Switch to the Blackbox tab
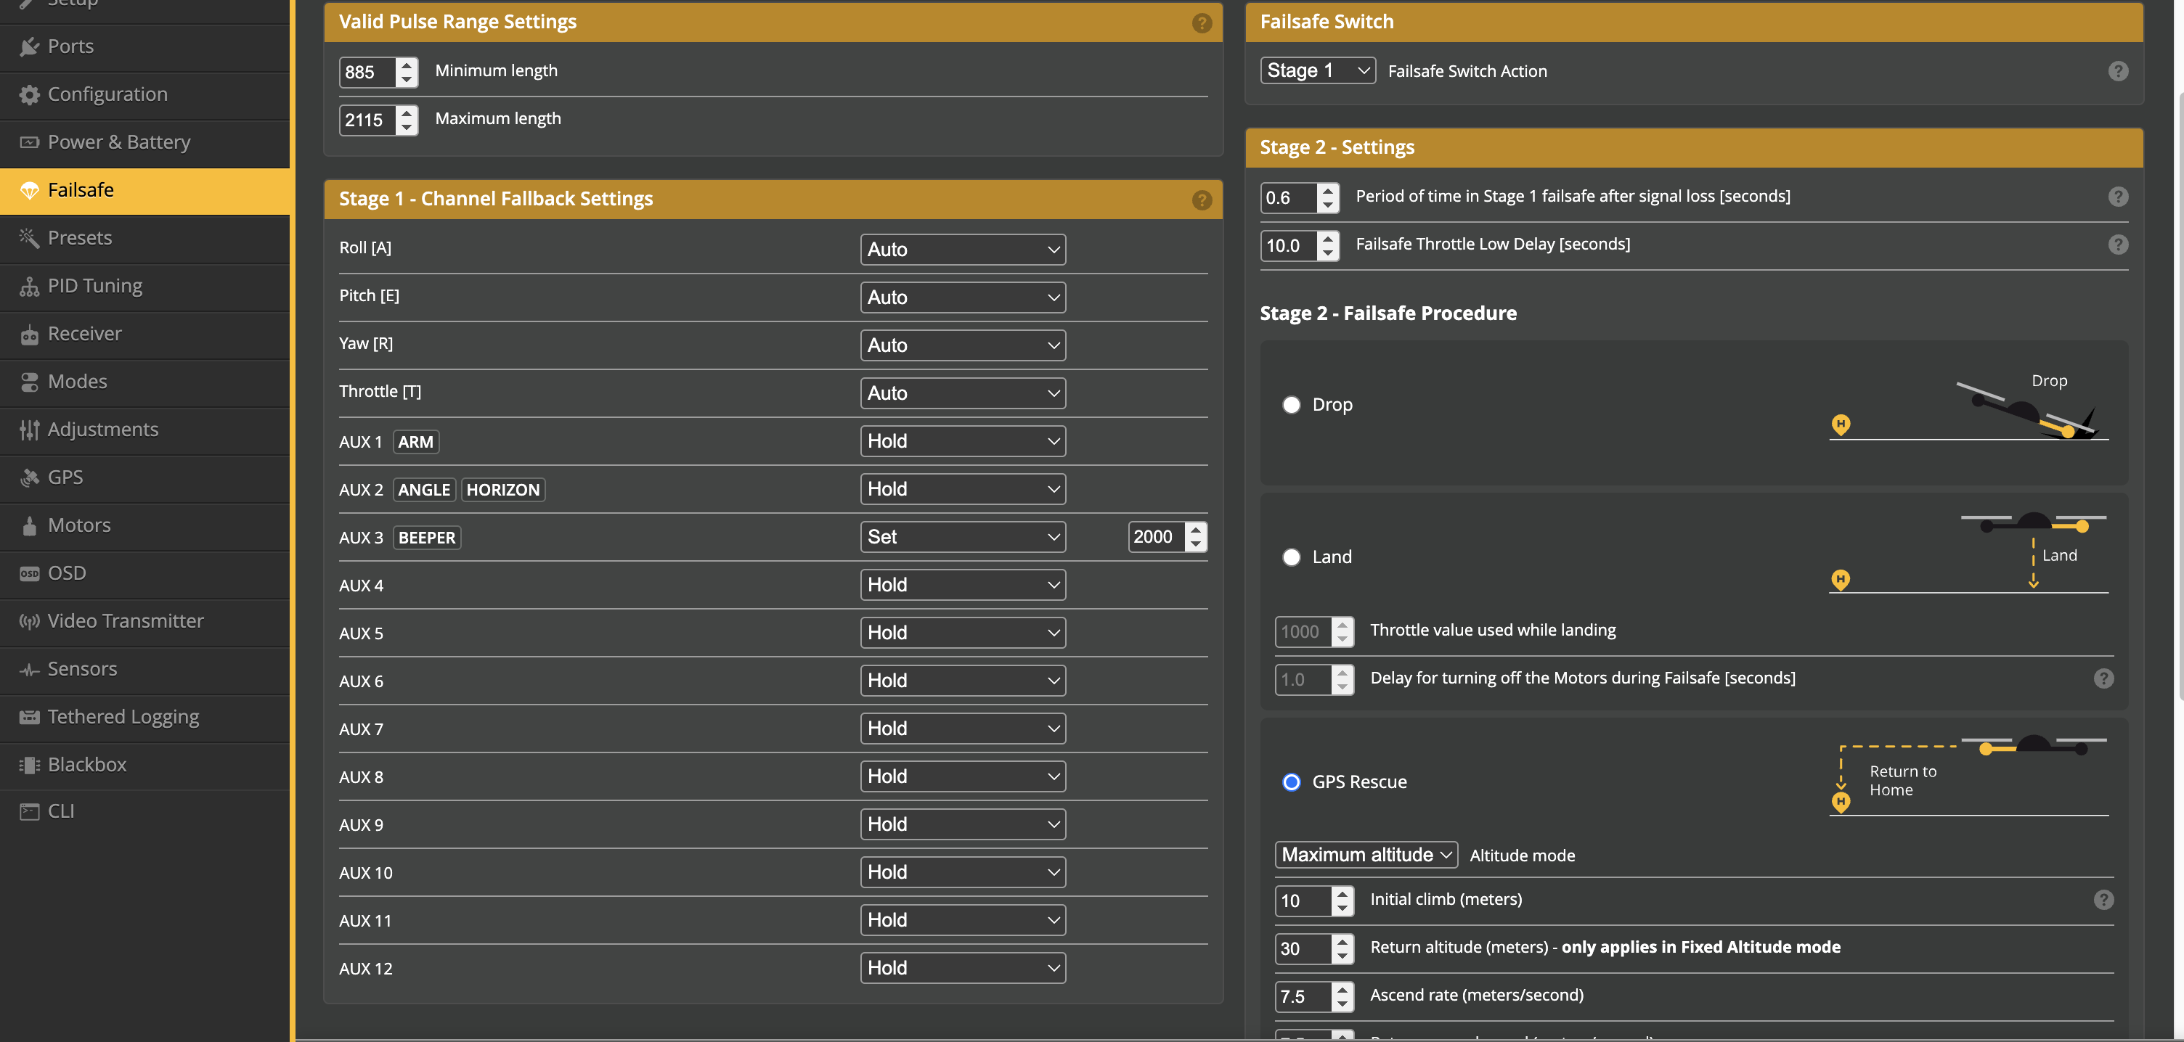2184x1042 pixels. [x=86, y=765]
